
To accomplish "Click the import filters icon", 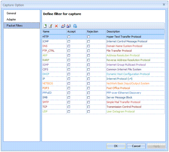I will 63,26.
